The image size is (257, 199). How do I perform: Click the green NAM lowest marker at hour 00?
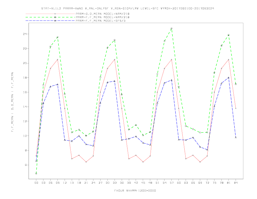tap(36, 174)
